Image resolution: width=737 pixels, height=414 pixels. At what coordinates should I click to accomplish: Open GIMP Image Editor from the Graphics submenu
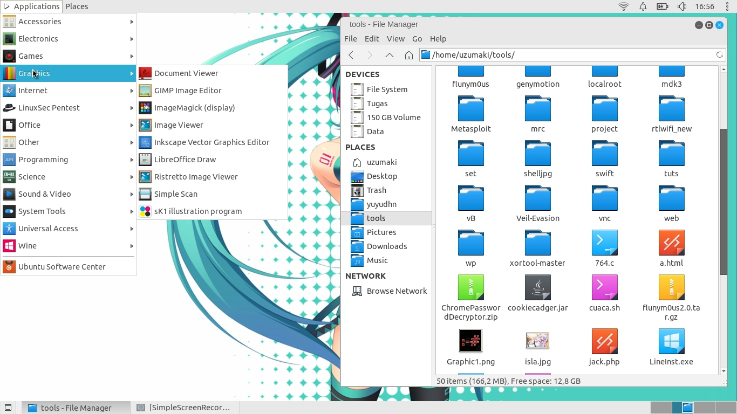(x=212, y=91)
